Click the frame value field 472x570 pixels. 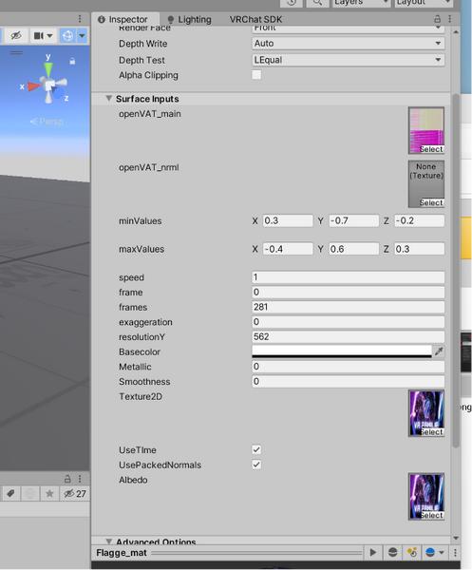(x=349, y=292)
